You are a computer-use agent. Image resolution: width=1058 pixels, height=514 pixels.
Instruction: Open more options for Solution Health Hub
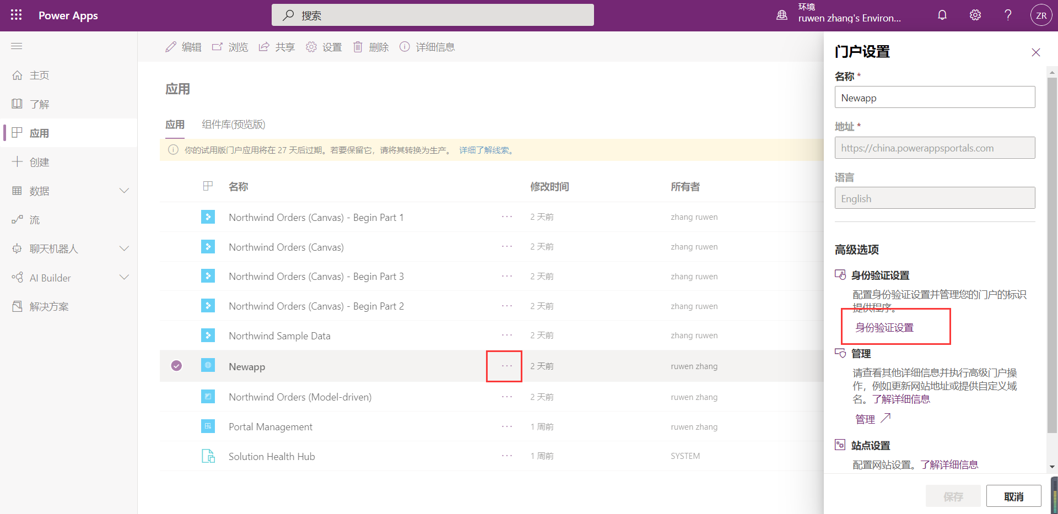(x=507, y=456)
